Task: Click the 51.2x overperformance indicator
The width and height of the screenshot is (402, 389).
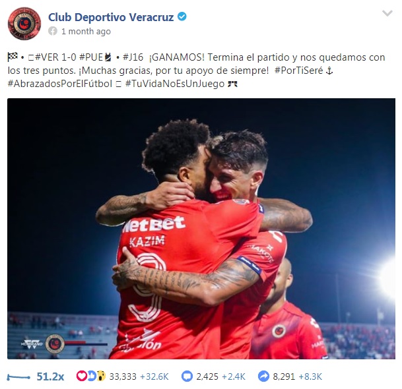Action: pos(50,376)
